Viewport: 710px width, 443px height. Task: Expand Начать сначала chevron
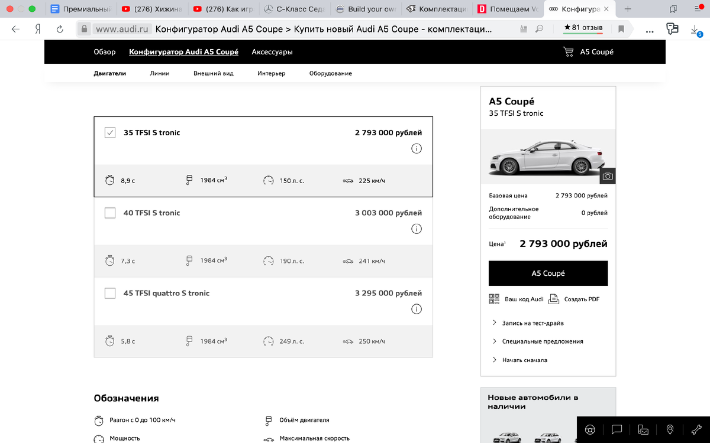pos(494,360)
